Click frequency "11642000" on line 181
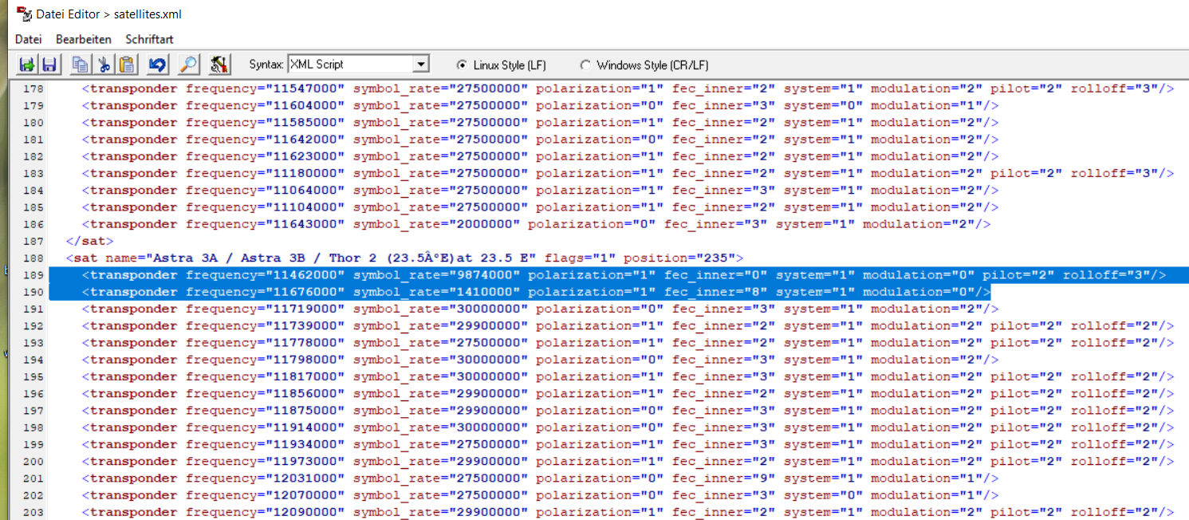Image resolution: width=1189 pixels, height=520 pixels. pyautogui.click(x=305, y=140)
